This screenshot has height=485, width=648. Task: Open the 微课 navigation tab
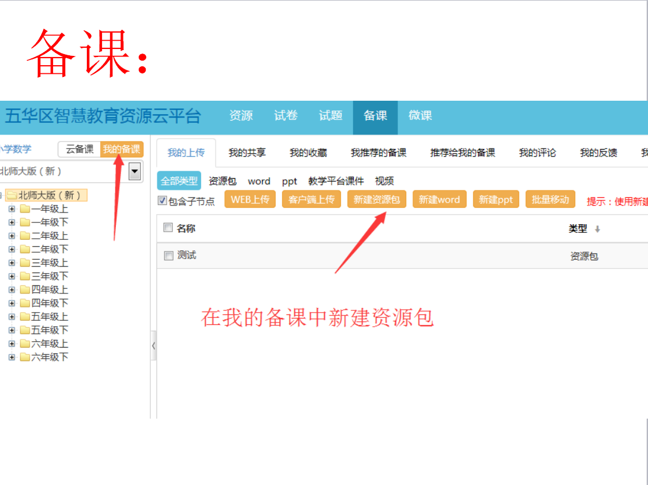click(420, 116)
